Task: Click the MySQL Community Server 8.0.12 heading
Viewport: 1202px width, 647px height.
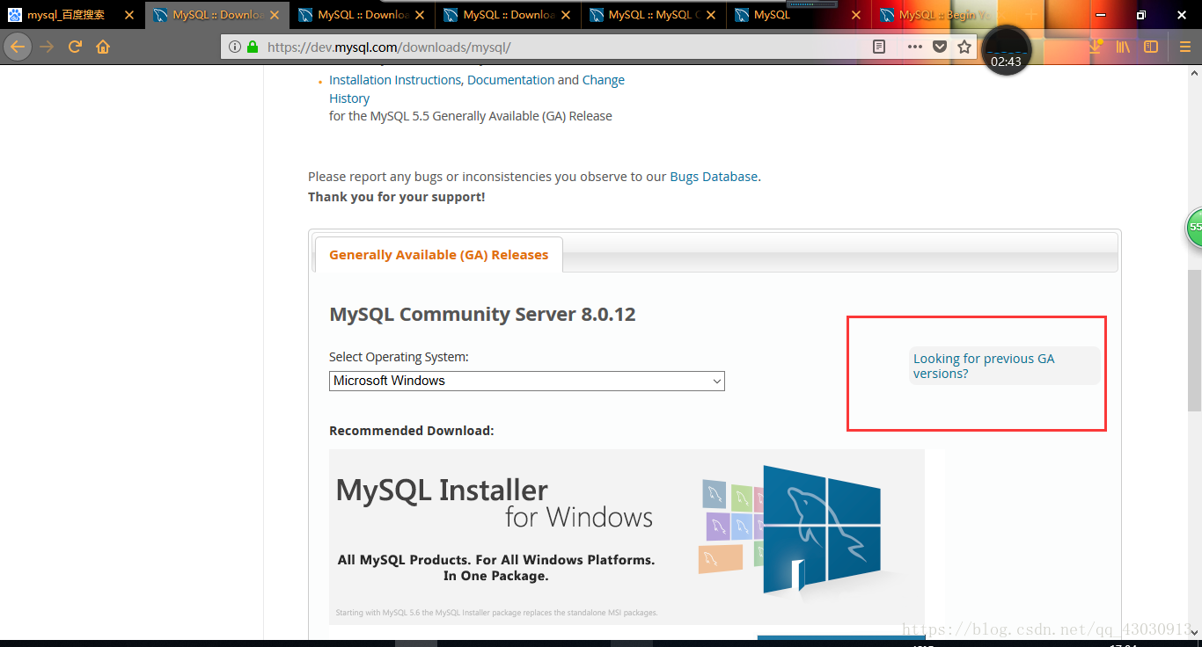Action: (x=482, y=315)
